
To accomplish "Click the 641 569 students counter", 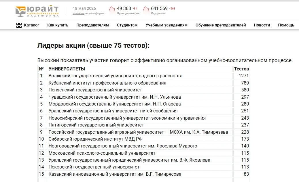I will point(159,8).
